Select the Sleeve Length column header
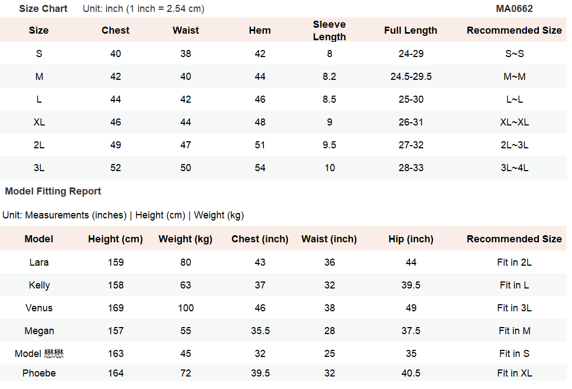572x389 pixels. pyautogui.click(x=329, y=30)
